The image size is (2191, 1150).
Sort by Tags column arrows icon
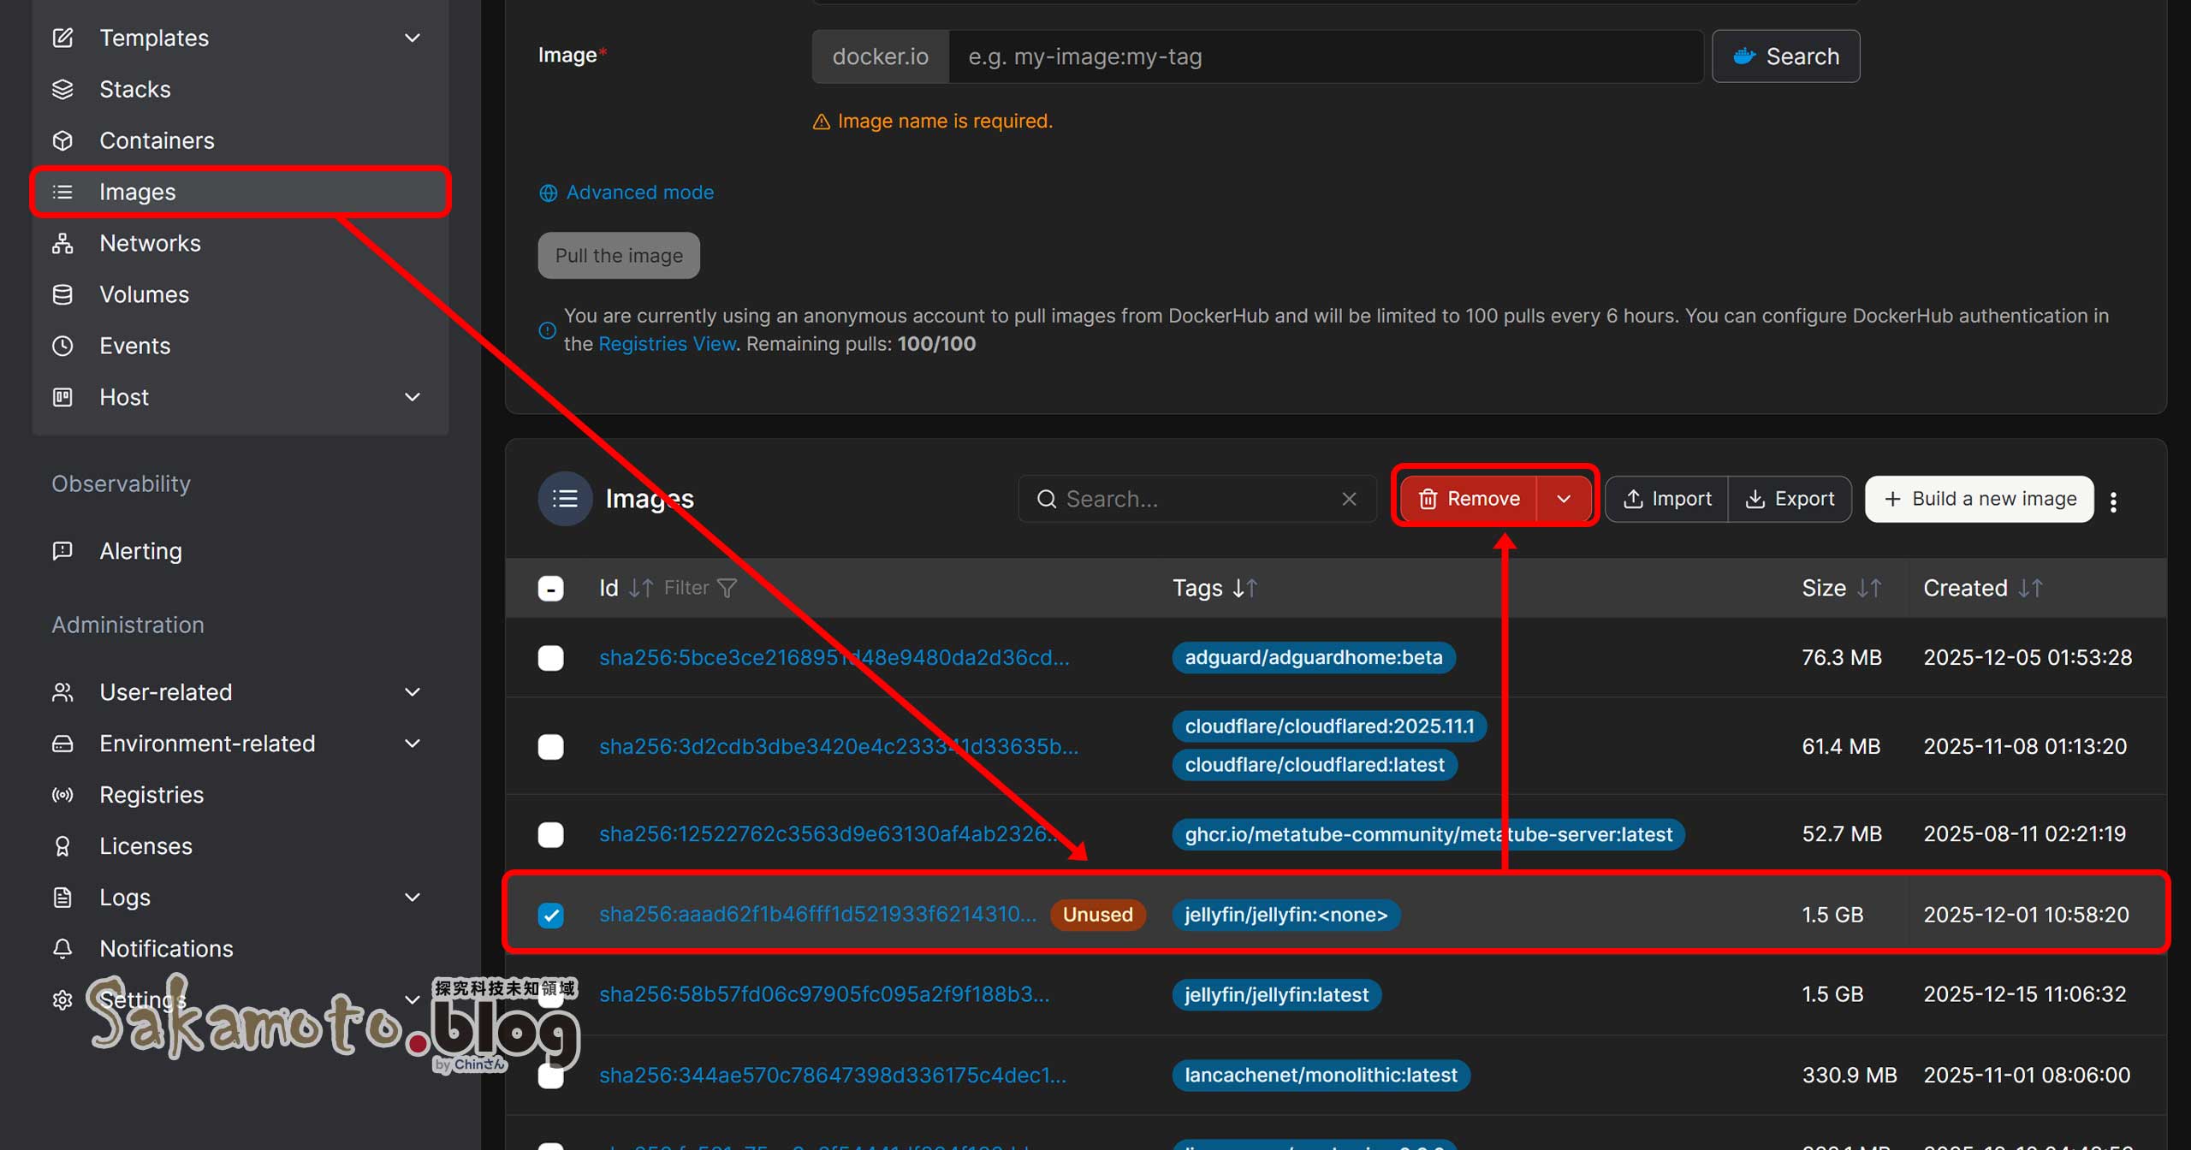pos(1245,588)
